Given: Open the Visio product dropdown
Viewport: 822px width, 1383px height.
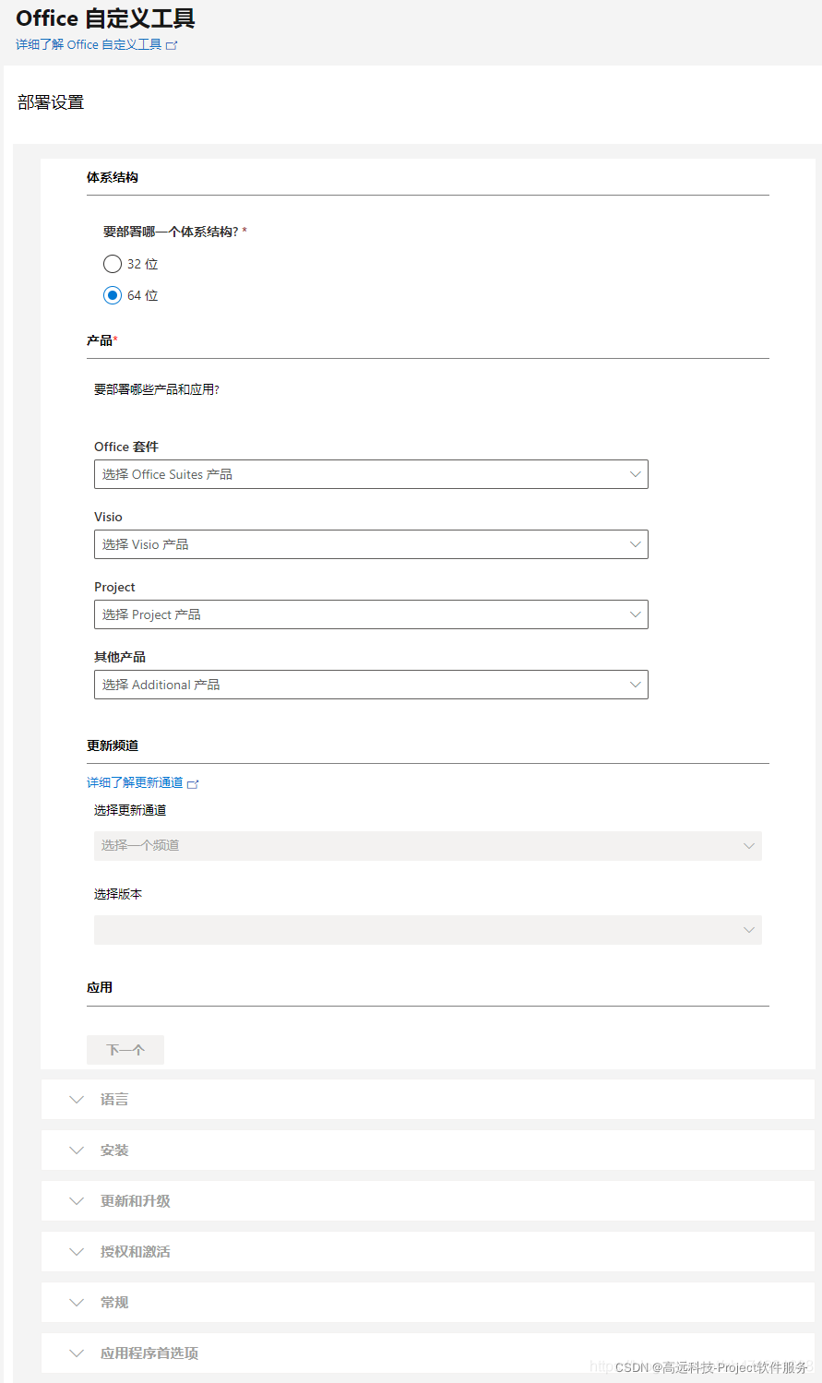Looking at the screenshot, I should (371, 544).
